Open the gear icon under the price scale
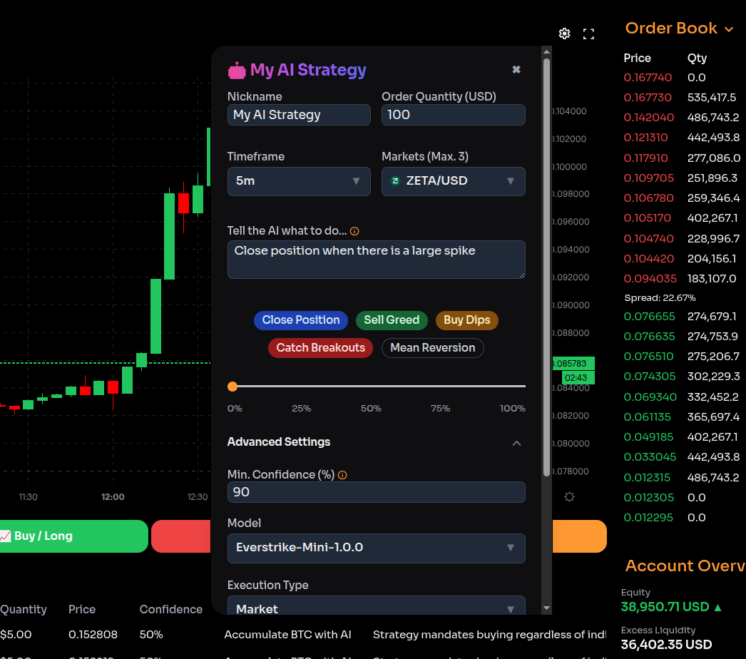This screenshot has width=746, height=659. pos(569,496)
